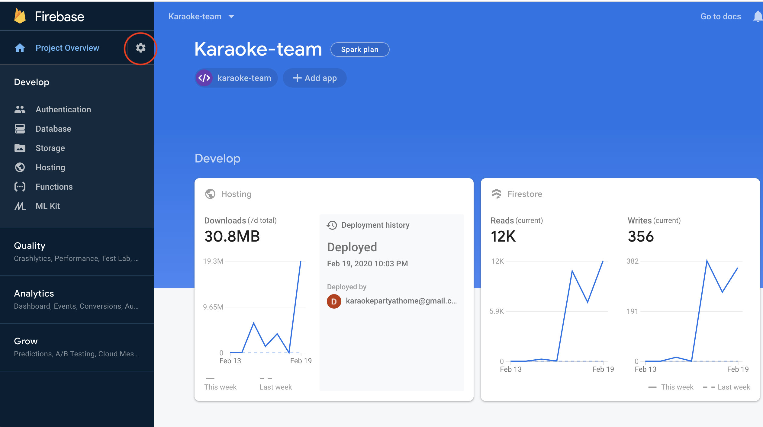Click the Project Overview home icon
Screen dimensions: 763x427
[x=20, y=48]
